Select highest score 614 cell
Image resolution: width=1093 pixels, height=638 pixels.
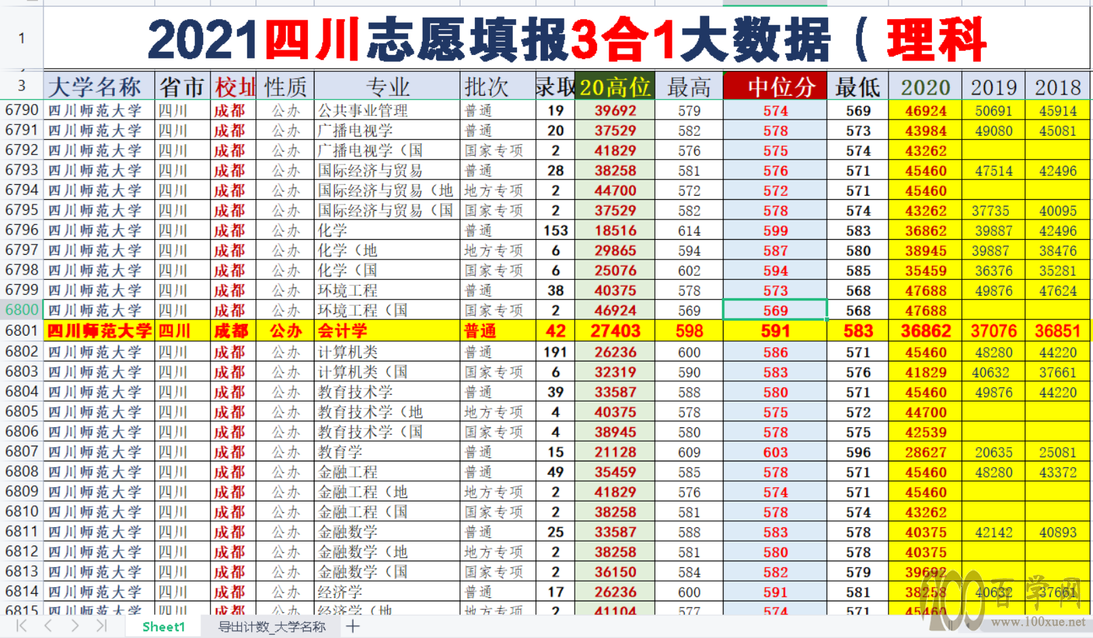(x=689, y=230)
